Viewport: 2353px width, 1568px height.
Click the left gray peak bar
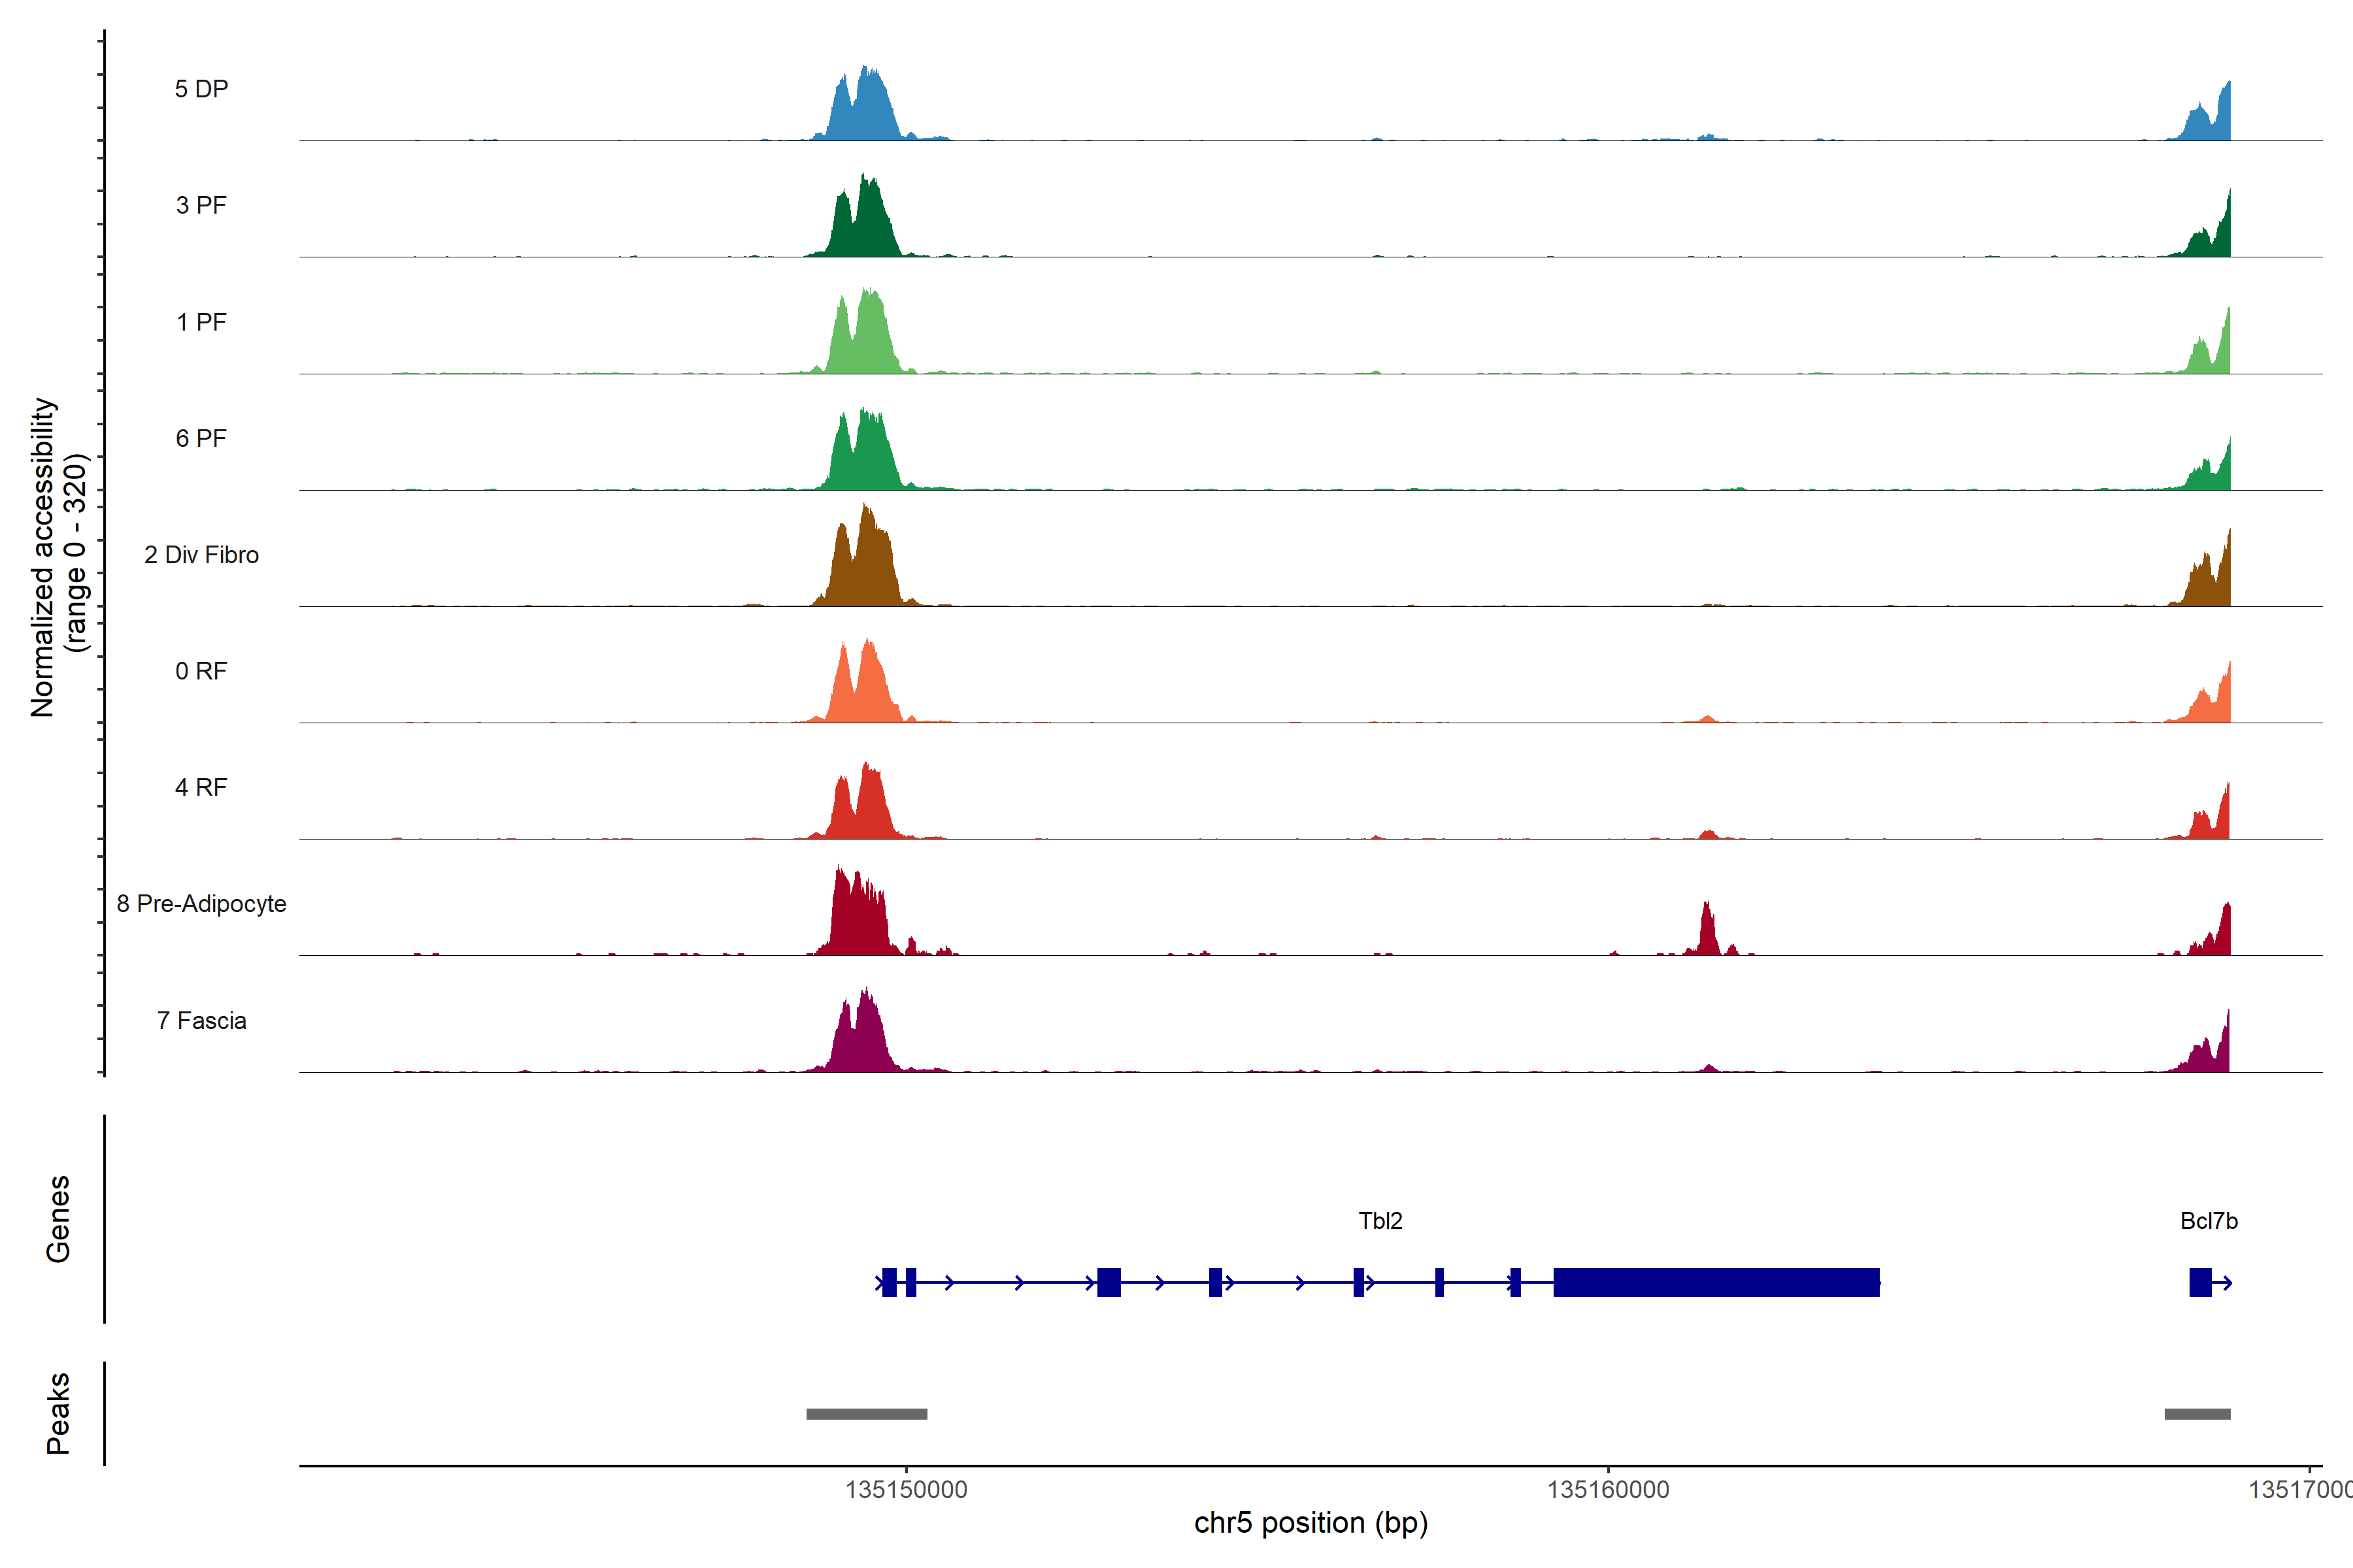(867, 1414)
